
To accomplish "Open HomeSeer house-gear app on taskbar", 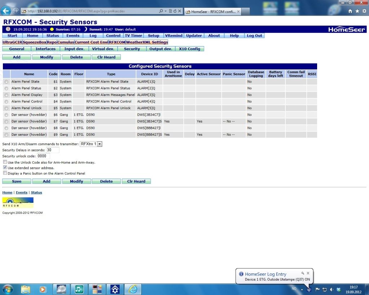I will pos(115,289).
